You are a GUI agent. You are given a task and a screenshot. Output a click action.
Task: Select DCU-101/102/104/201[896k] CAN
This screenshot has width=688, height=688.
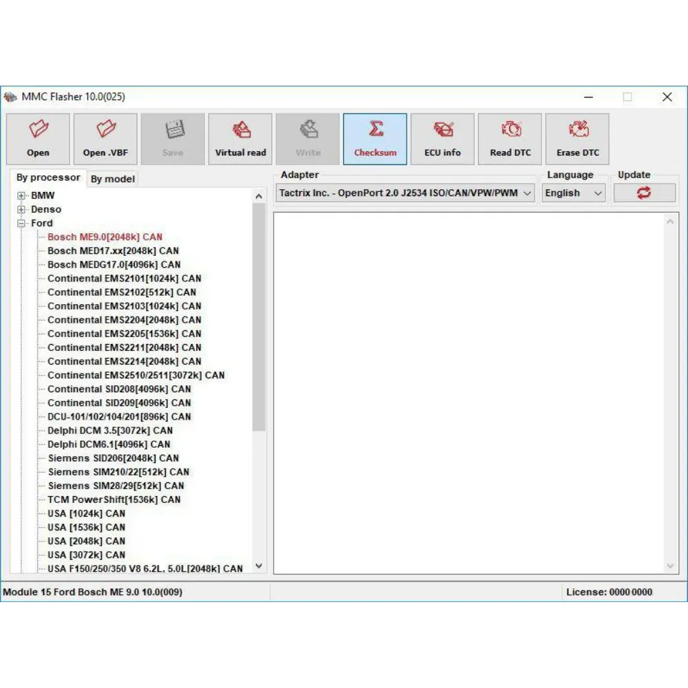point(119,417)
